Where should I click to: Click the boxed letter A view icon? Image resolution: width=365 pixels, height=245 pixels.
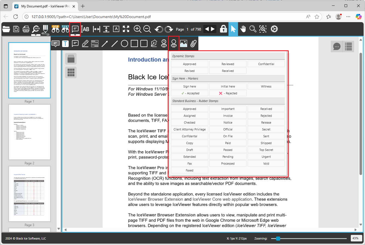[116, 29]
